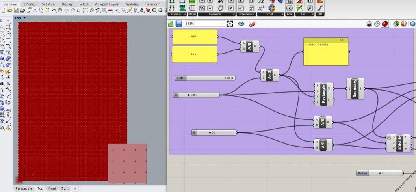Click the B slider showing 30

click(214, 132)
